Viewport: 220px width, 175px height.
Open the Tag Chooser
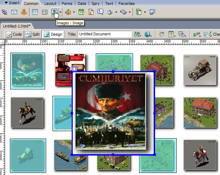click(x=152, y=12)
